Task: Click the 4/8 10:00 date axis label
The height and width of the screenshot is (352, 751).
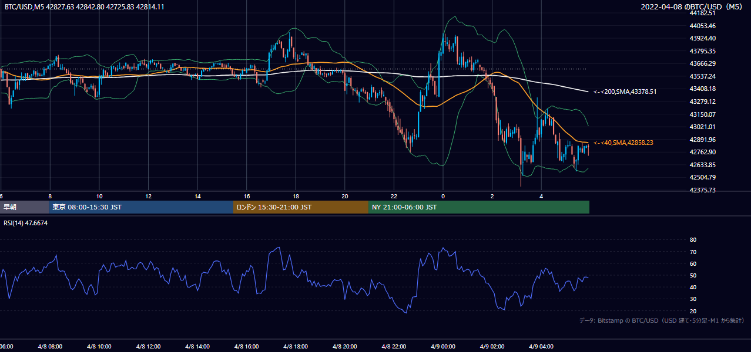Action: click(x=99, y=347)
